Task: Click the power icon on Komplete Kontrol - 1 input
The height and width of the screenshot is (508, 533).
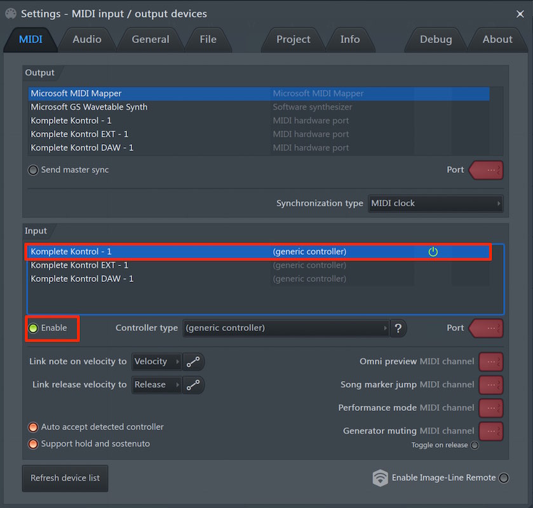Action: coord(433,251)
